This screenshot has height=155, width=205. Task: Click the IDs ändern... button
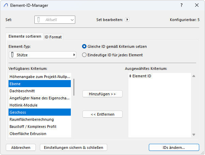(174, 148)
